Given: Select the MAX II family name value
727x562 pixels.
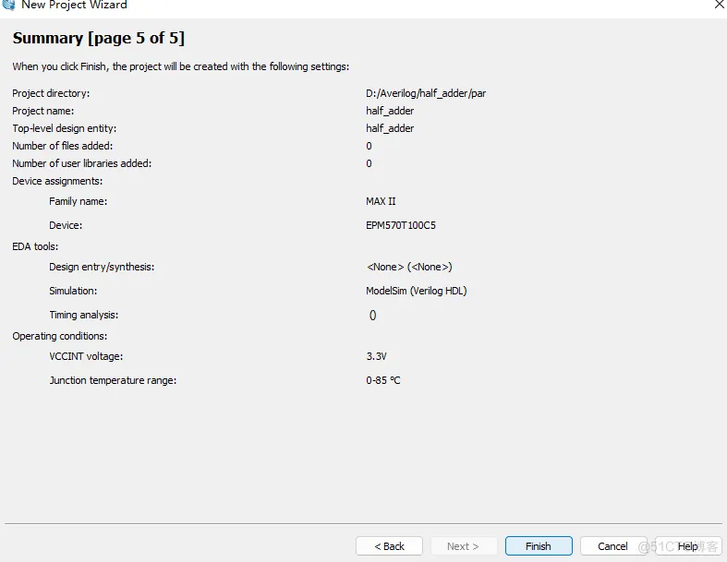Looking at the screenshot, I should click(x=381, y=201).
